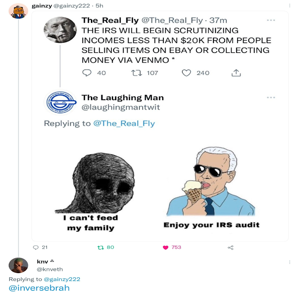Reply to The_Real_Fly's embedded tweet
The width and height of the screenshot is (297, 294).
(x=87, y=73)
